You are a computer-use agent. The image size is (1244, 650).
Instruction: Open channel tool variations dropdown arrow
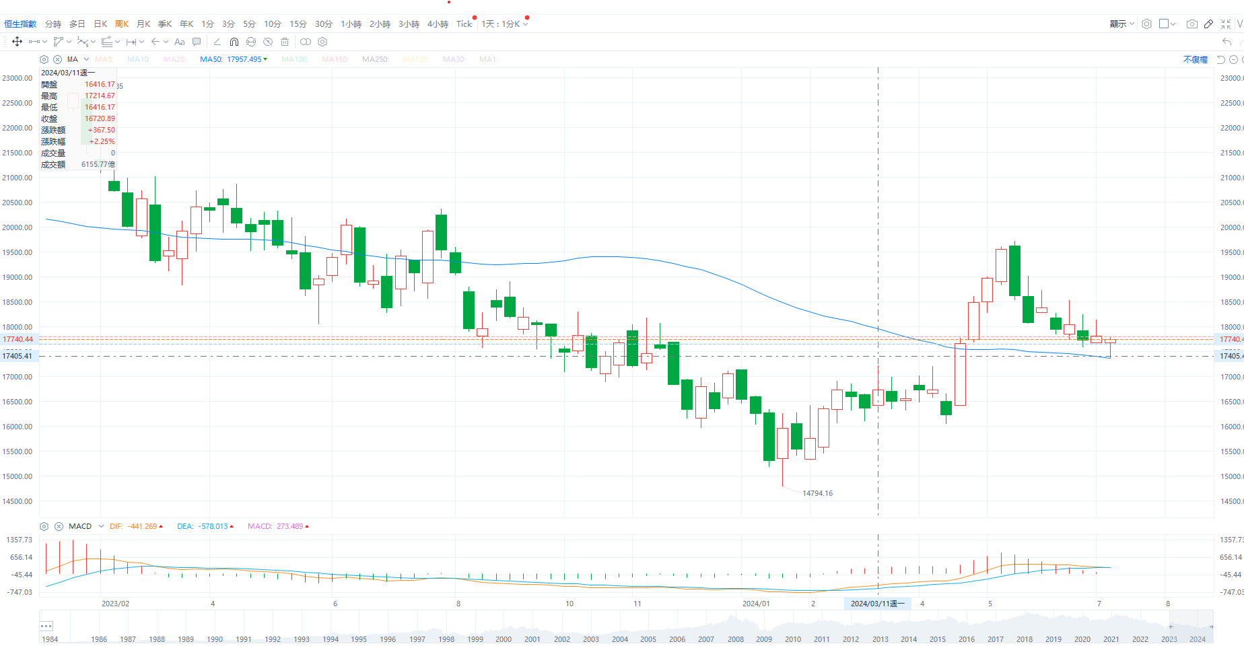point(117,42)
